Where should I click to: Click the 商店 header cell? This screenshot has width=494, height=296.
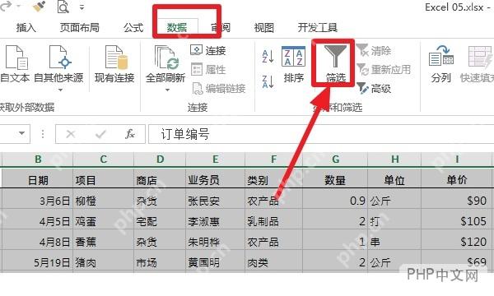coord(160,179)
